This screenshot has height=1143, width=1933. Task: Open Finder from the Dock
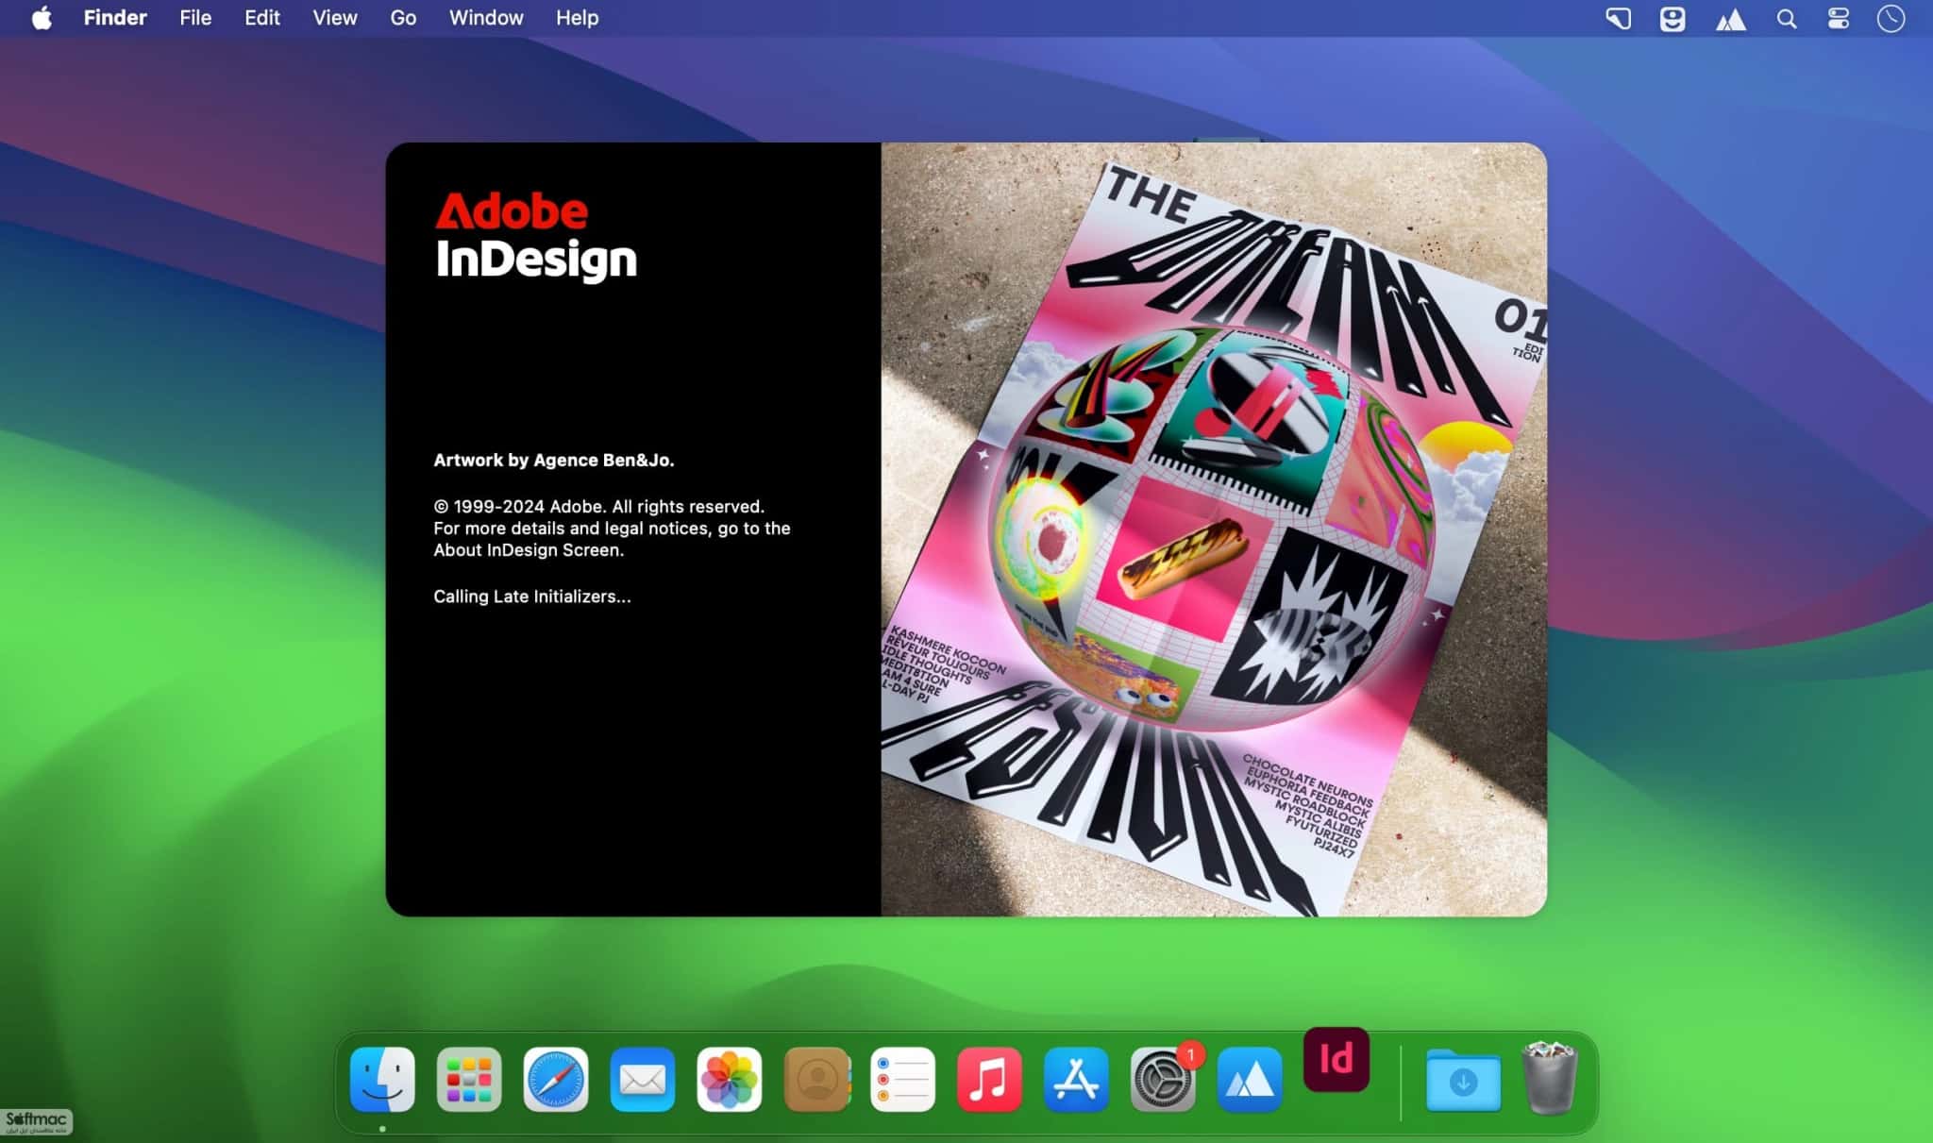pyautogui.click(x=382, y=1079)
